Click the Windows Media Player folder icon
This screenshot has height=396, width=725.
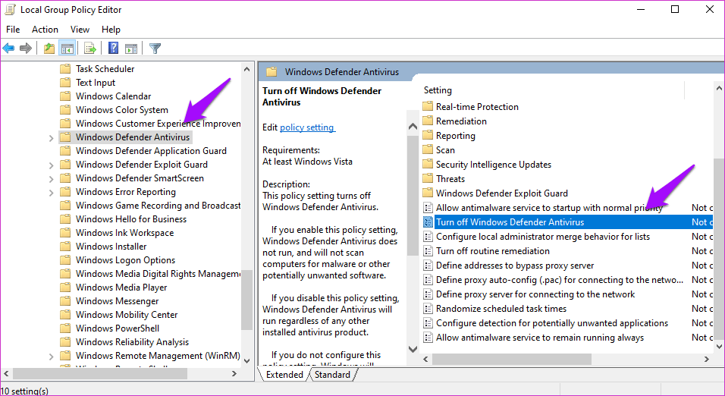(66, 288)
